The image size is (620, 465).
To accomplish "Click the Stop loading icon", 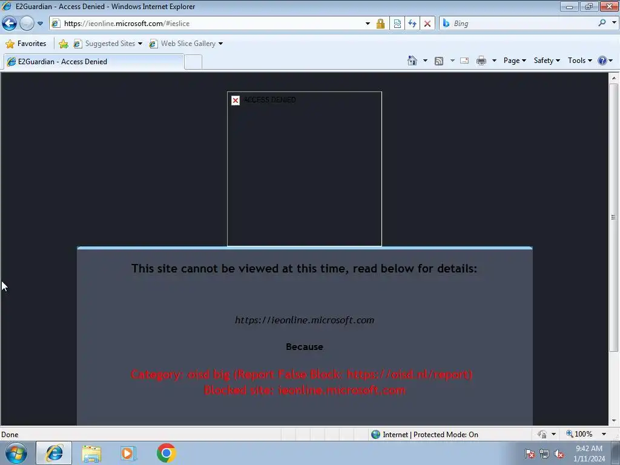I will tap(427, 24).
